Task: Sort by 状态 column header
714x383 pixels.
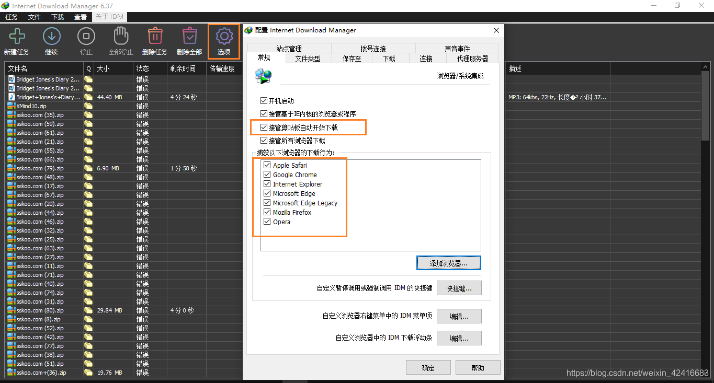Action: [150, 68]
